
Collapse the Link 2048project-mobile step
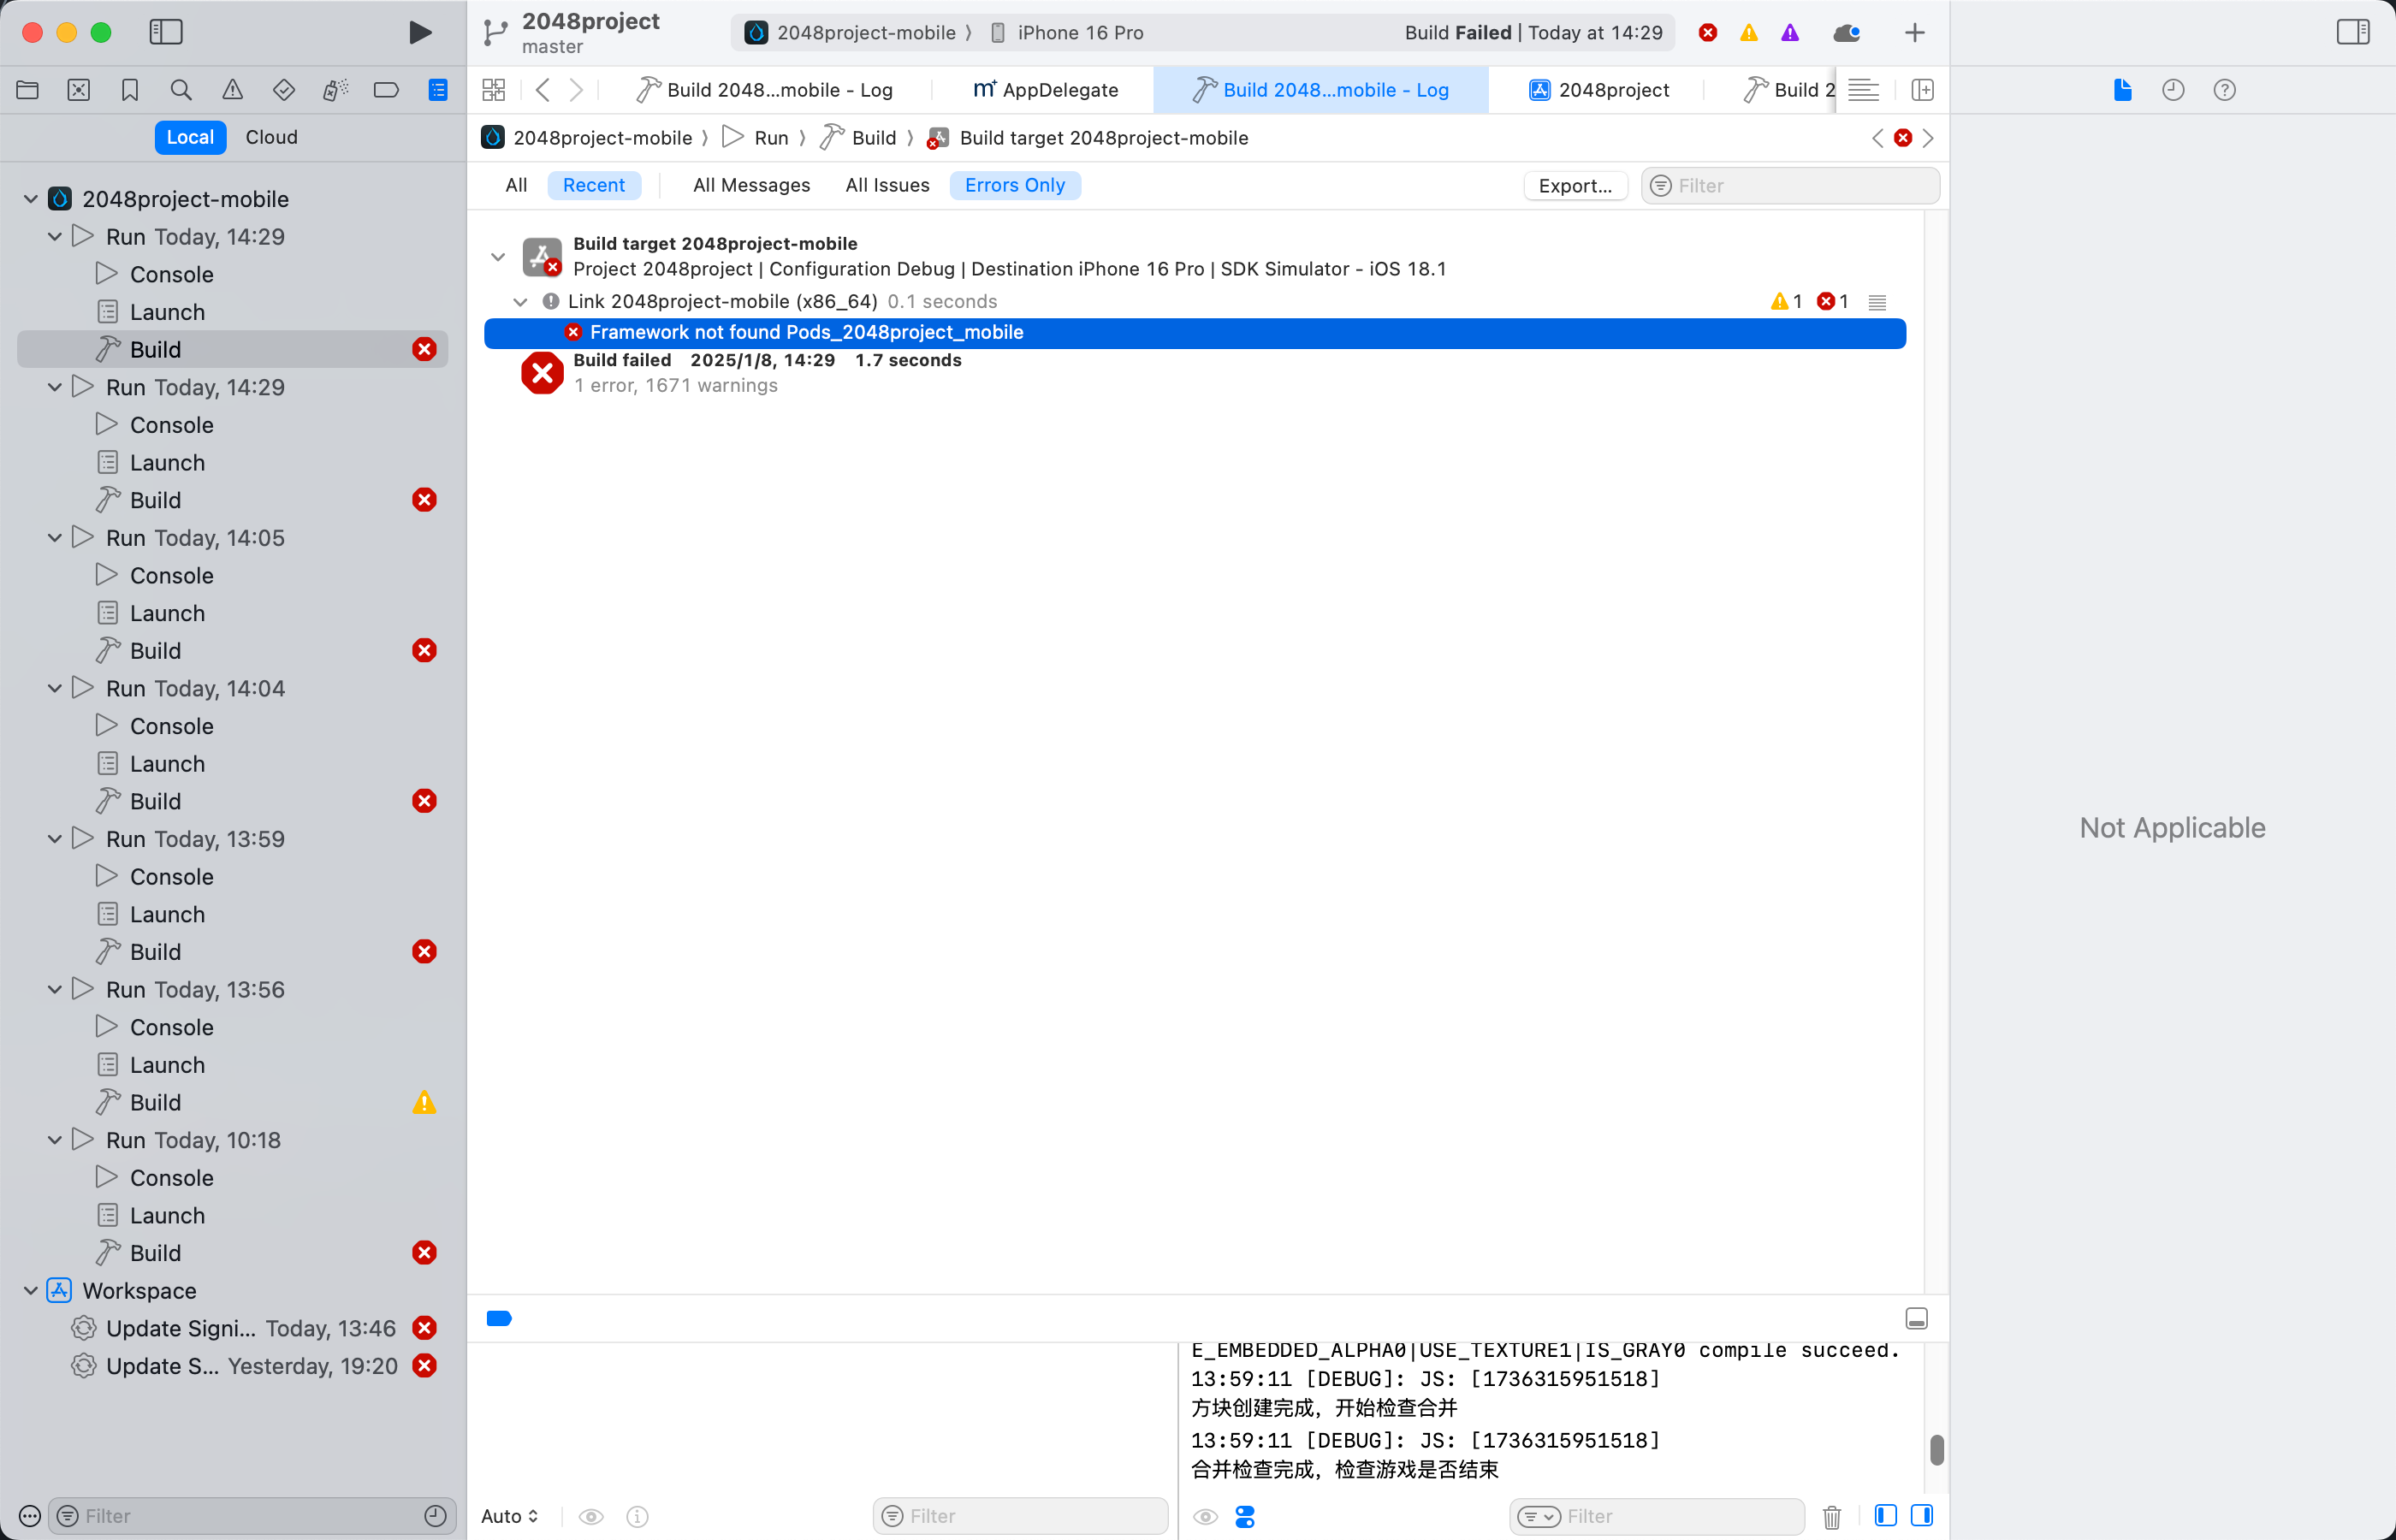point(520,301)
